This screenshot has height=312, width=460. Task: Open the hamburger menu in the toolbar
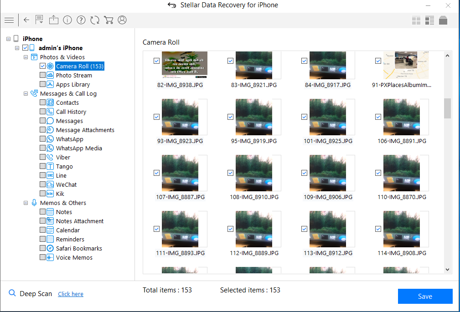[9, 20]
